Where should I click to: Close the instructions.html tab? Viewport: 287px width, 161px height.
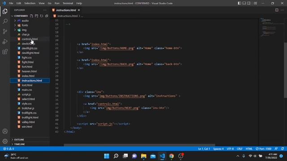click(x=79, y=10)
